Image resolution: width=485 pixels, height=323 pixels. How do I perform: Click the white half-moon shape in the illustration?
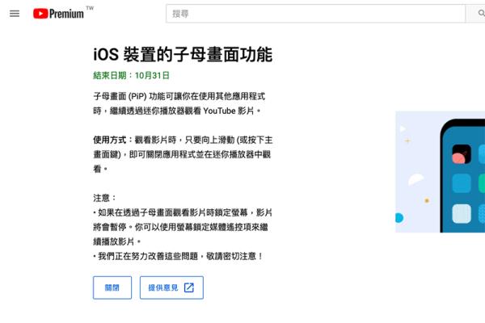415,179
